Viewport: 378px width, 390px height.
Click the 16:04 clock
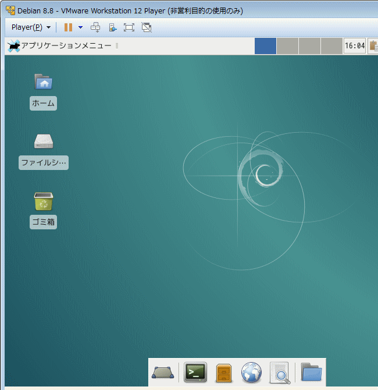click(355, 46)
